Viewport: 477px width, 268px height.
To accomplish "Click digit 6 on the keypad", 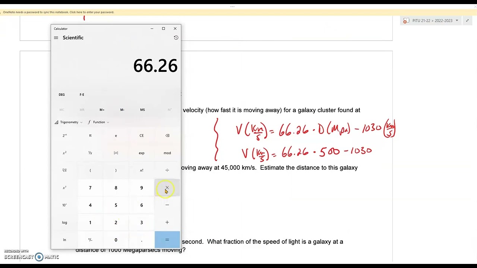I will 142,205.
